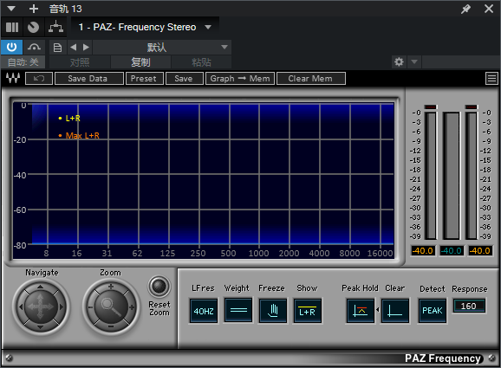The width and height of the screenshot is (501, 368).
Task: Click the left level meter bar
Action: 431,176
